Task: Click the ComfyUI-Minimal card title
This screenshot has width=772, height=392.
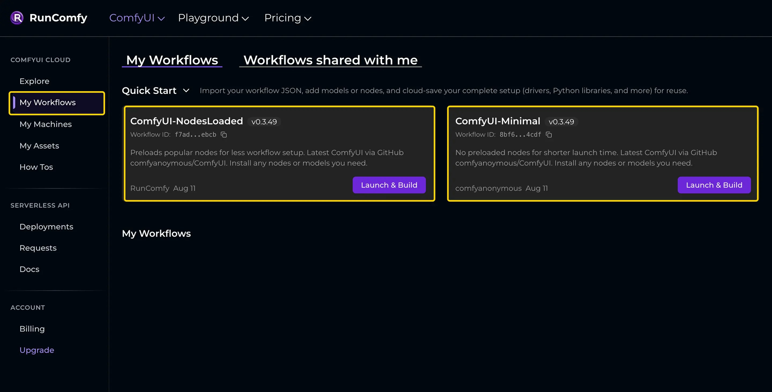Action: point(498,121)
